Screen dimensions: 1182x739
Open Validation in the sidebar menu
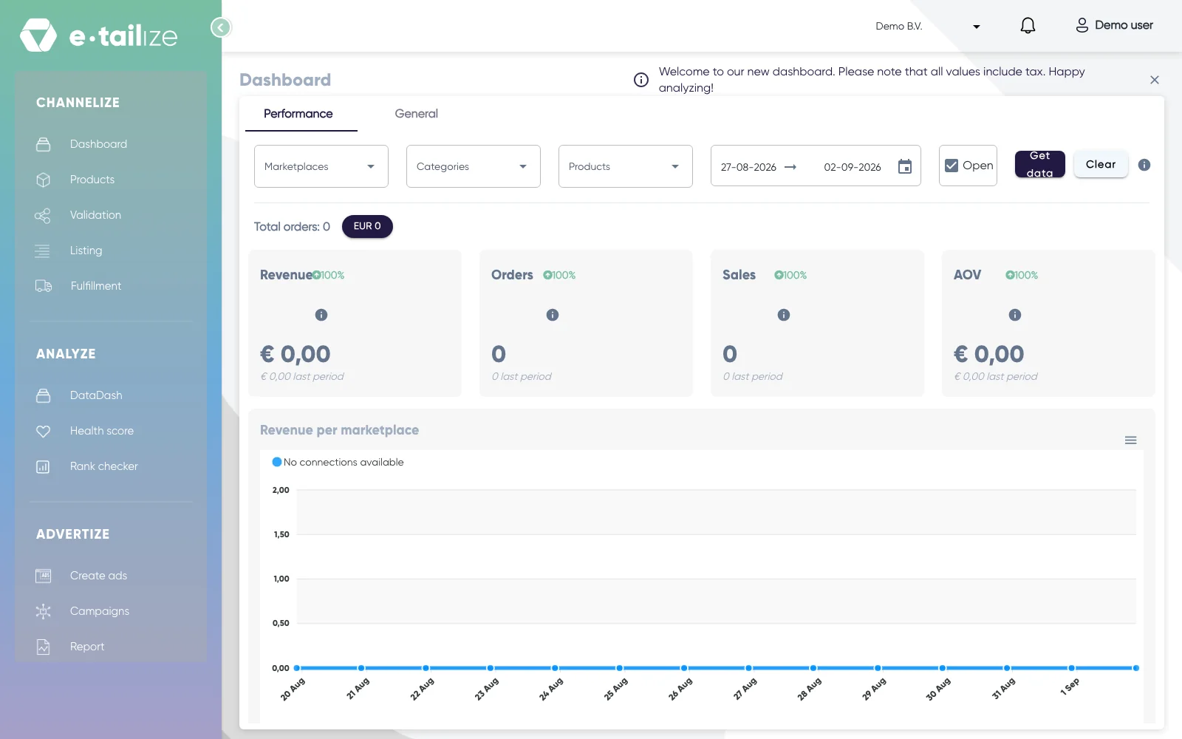click(x=95, y=215)
